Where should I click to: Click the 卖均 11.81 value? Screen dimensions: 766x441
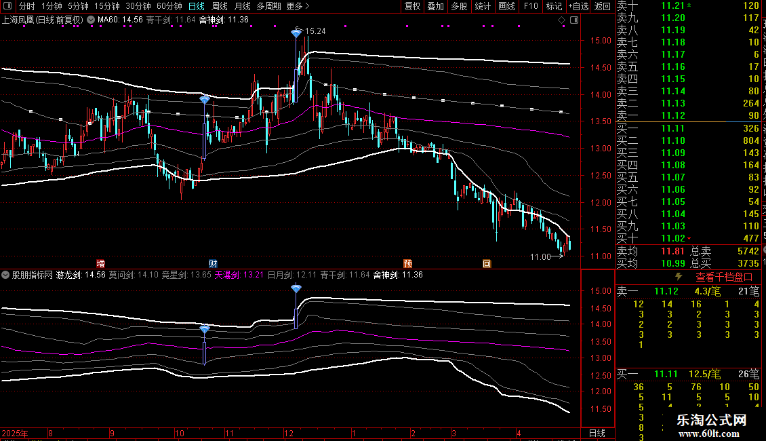point(672,251)
